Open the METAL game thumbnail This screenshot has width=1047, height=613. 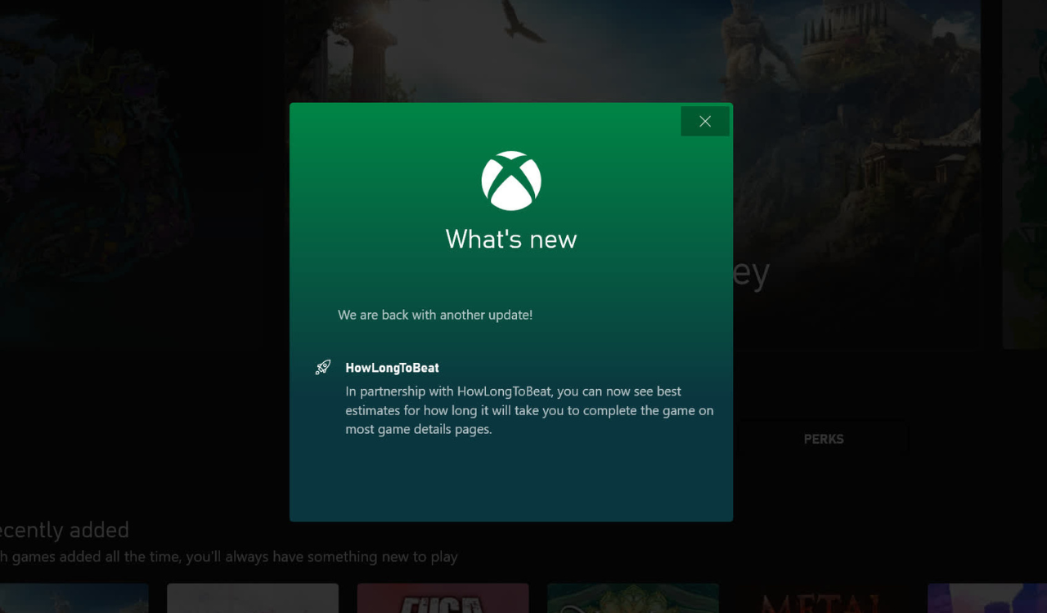pos(823,598)
